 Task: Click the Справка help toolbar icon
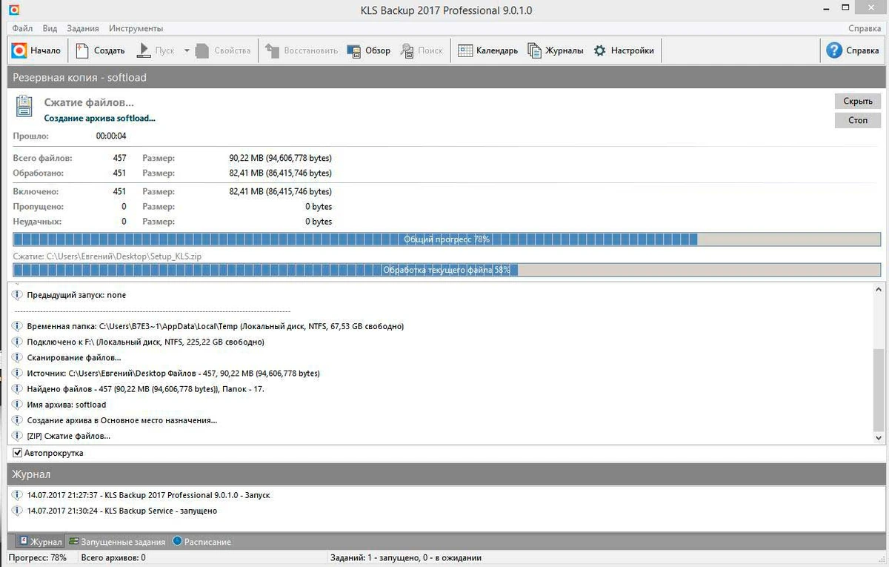coord(834,50)
